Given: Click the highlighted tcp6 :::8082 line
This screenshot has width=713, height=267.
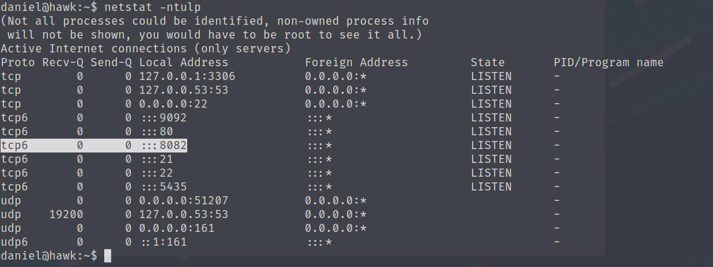Looking at the screenshot, I should click(94, 146).
